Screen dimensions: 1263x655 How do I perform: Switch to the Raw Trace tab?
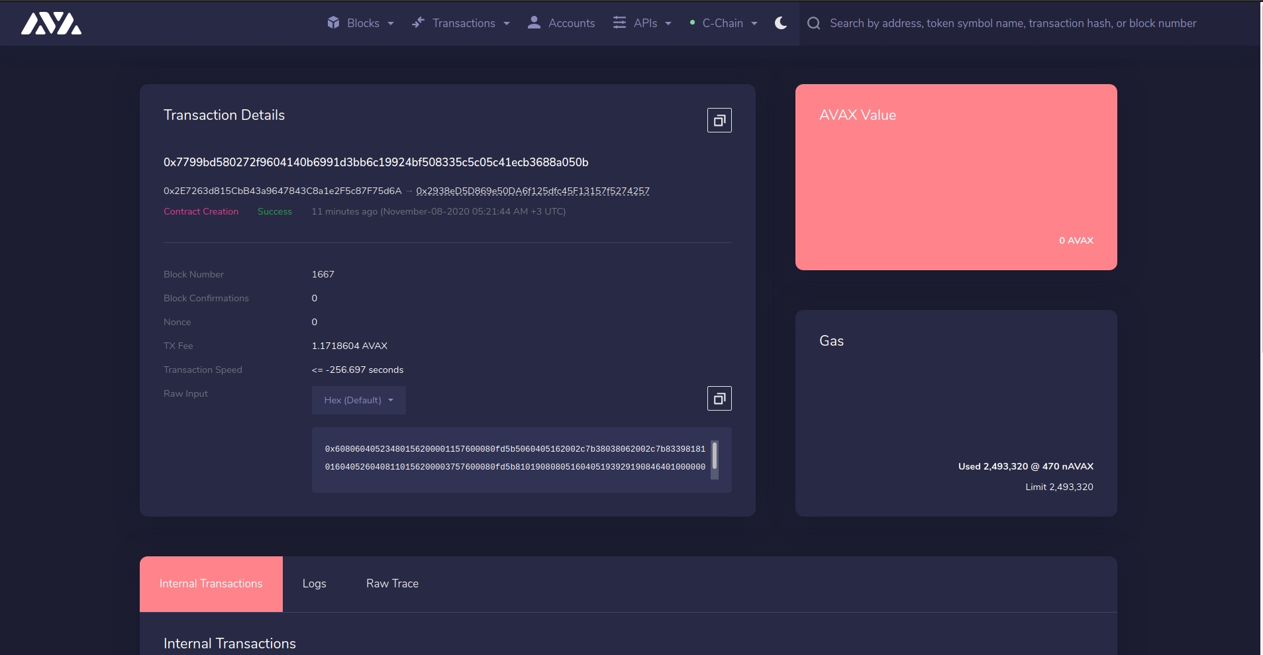coord(392,583)
